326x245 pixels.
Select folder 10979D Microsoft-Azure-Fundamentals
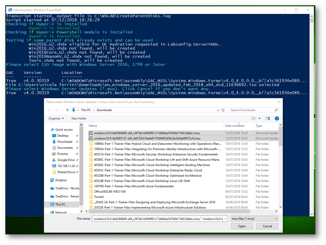(183, 186)
